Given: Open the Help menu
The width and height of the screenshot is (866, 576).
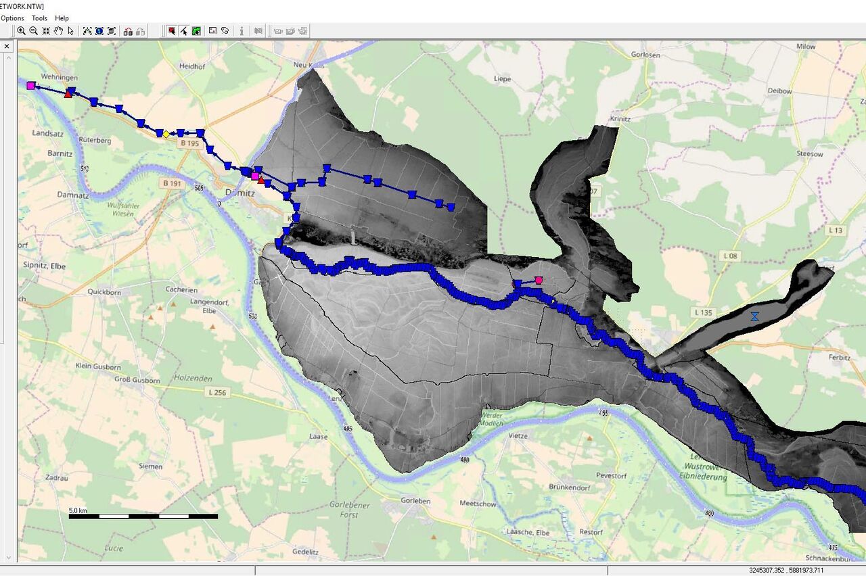Looking at the screenshot, I should 62,18.
